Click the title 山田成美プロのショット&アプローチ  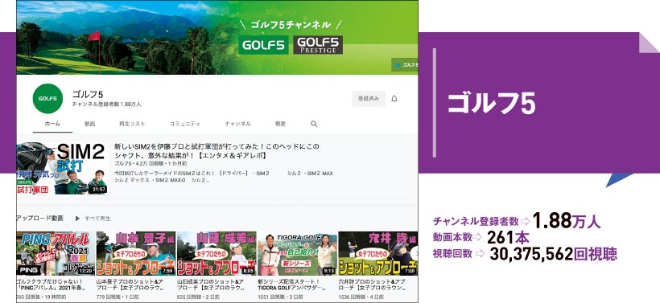(x=210, y=285)
